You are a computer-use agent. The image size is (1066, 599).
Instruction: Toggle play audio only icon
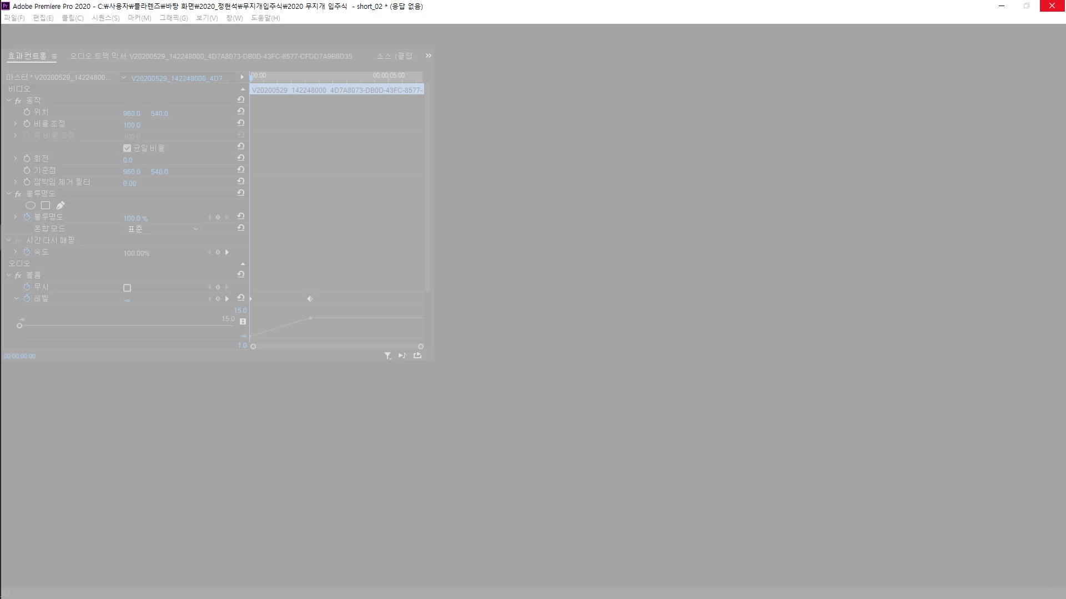click(x=403, y=356)
